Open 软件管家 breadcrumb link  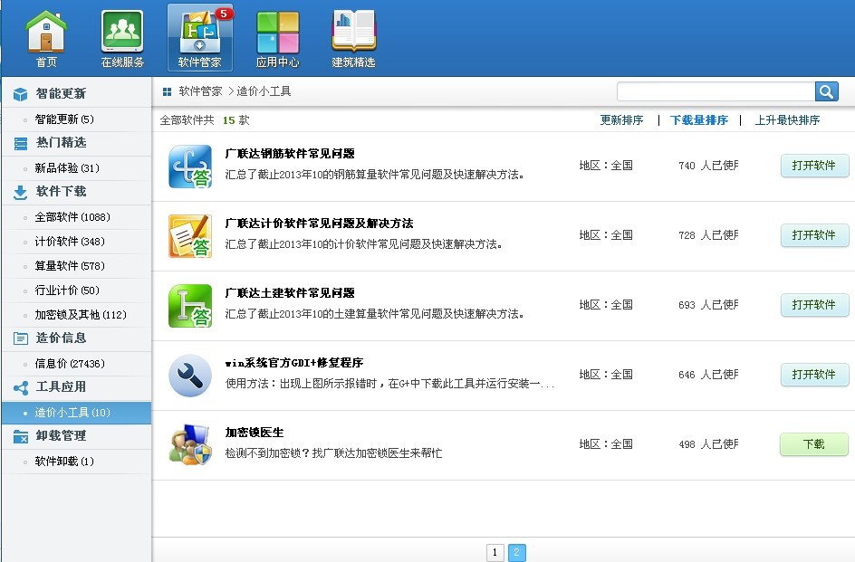(200, 91)
